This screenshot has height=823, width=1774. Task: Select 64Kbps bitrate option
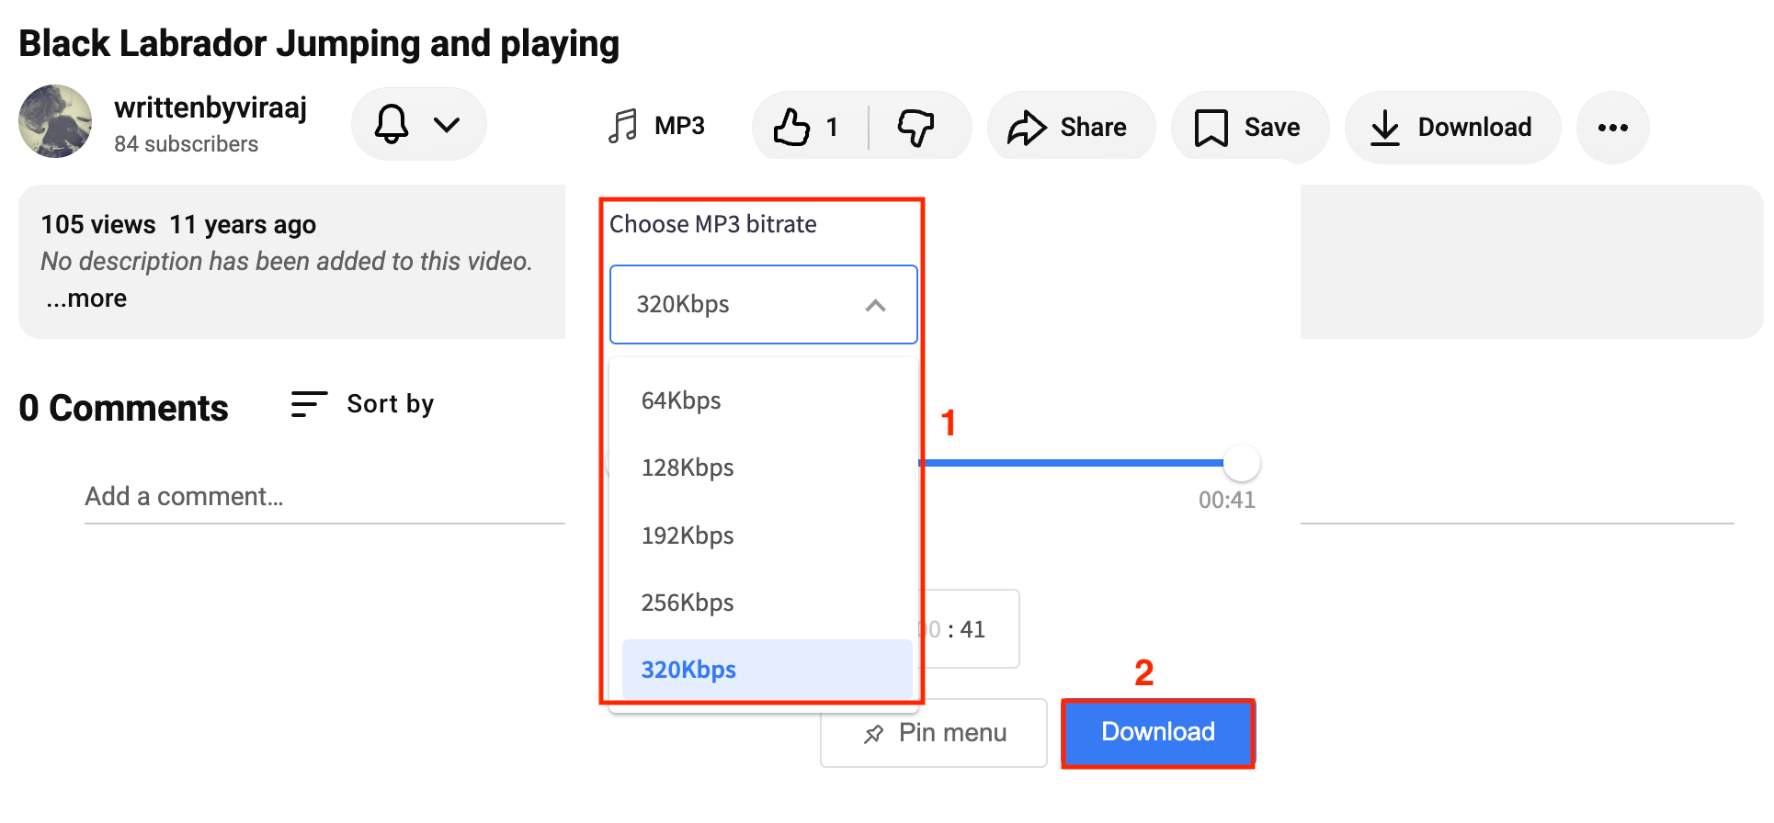[768, 400]
